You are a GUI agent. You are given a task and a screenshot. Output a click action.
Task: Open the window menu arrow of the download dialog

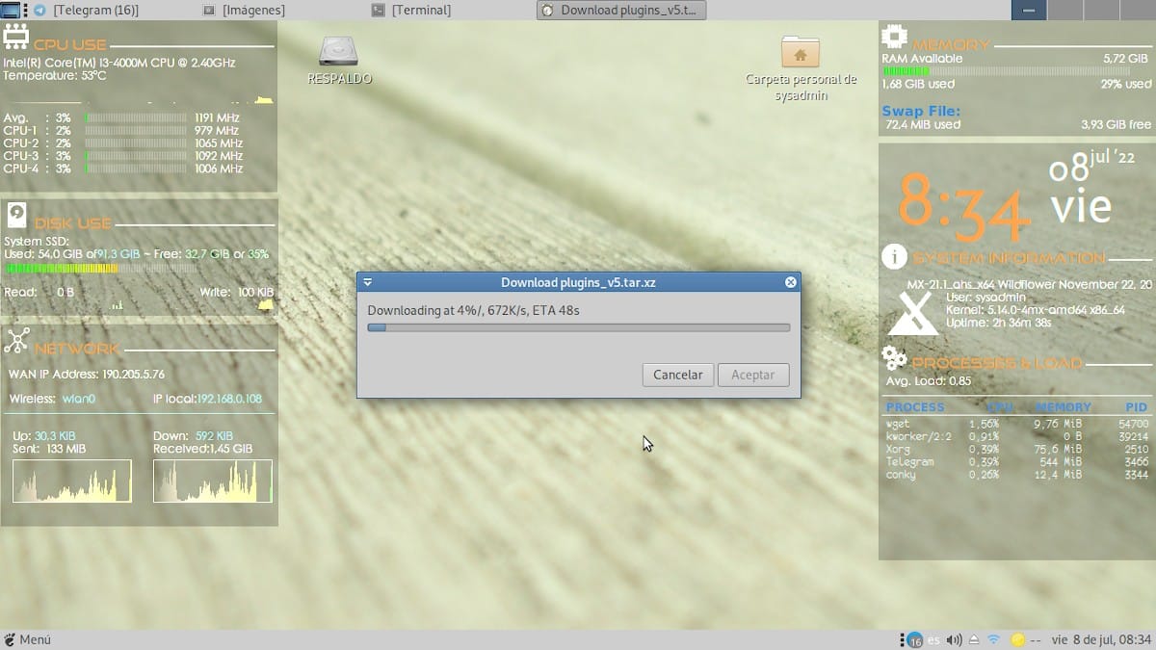[x=367, y=282]
